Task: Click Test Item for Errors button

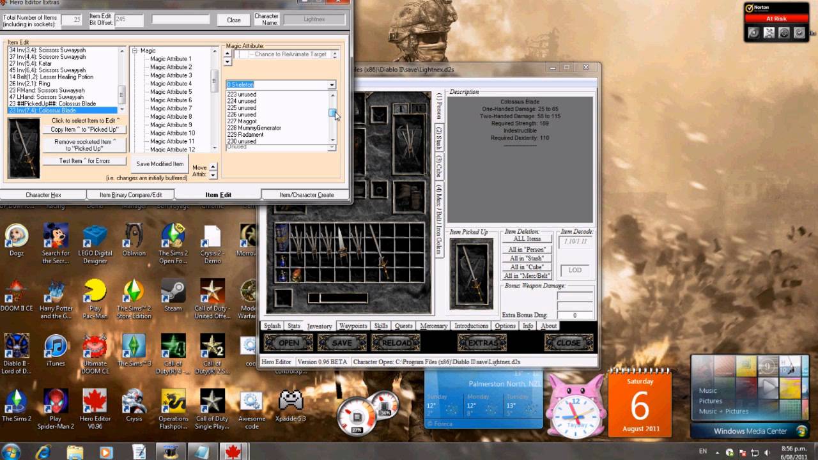Action: click(x=84, y=161)
